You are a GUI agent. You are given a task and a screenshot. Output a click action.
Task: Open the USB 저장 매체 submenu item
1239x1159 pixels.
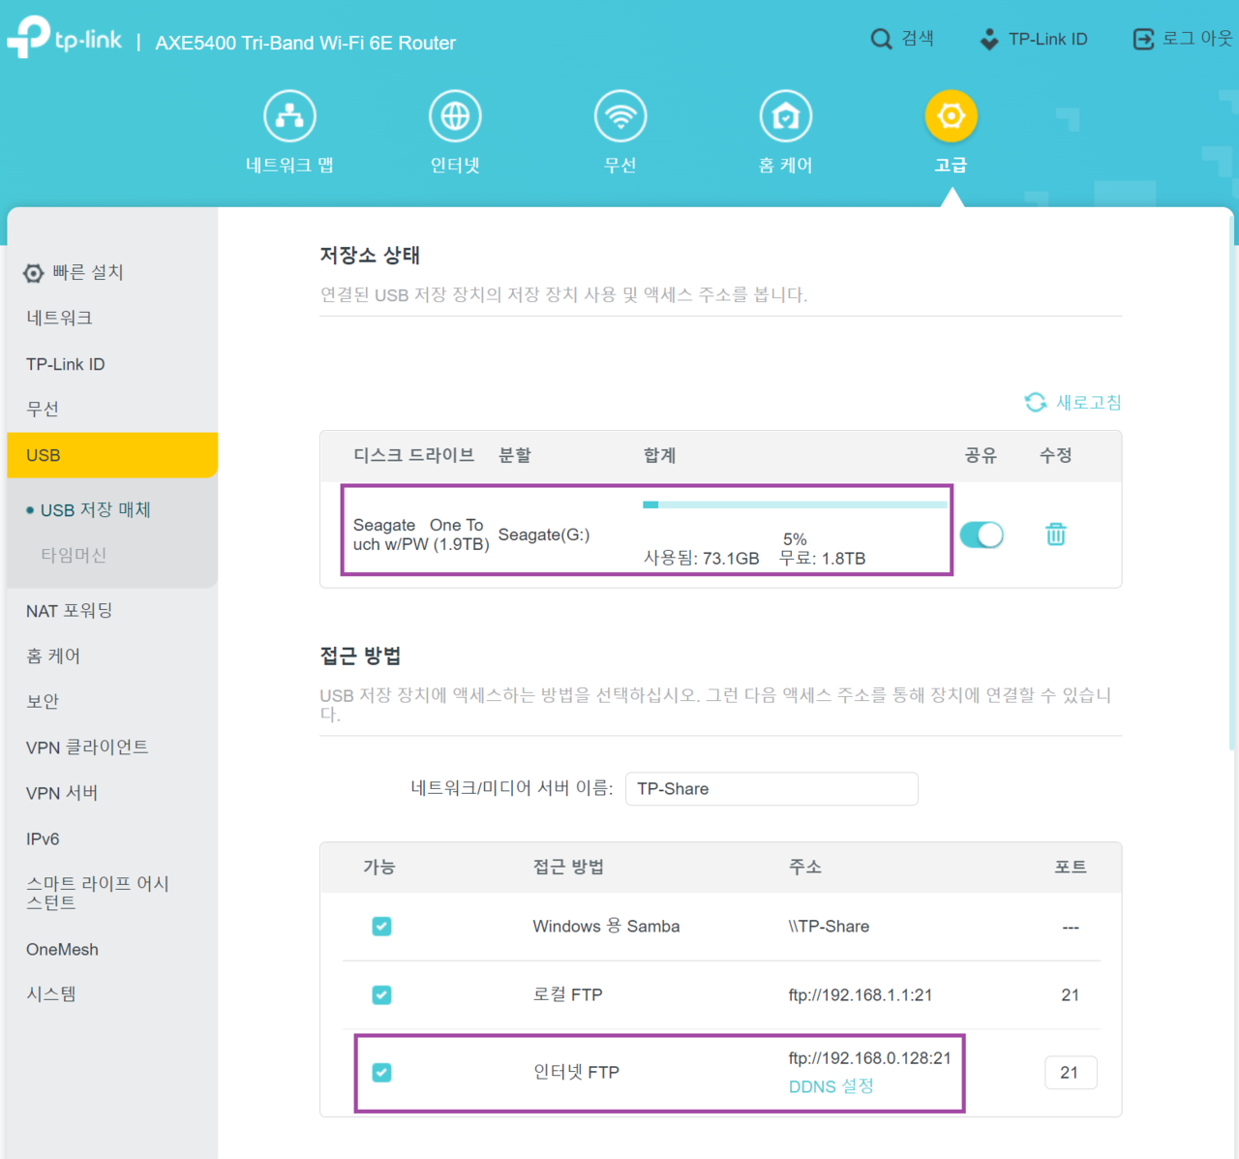96,509
